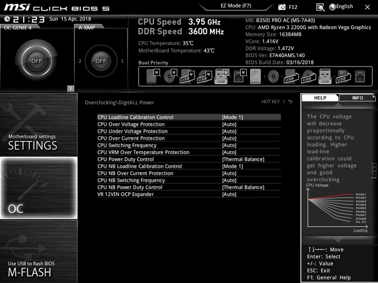Toggle the OC GENIE 4 OFF knob
This screenshot has height=283, width=378.
(x=37, y=61)
